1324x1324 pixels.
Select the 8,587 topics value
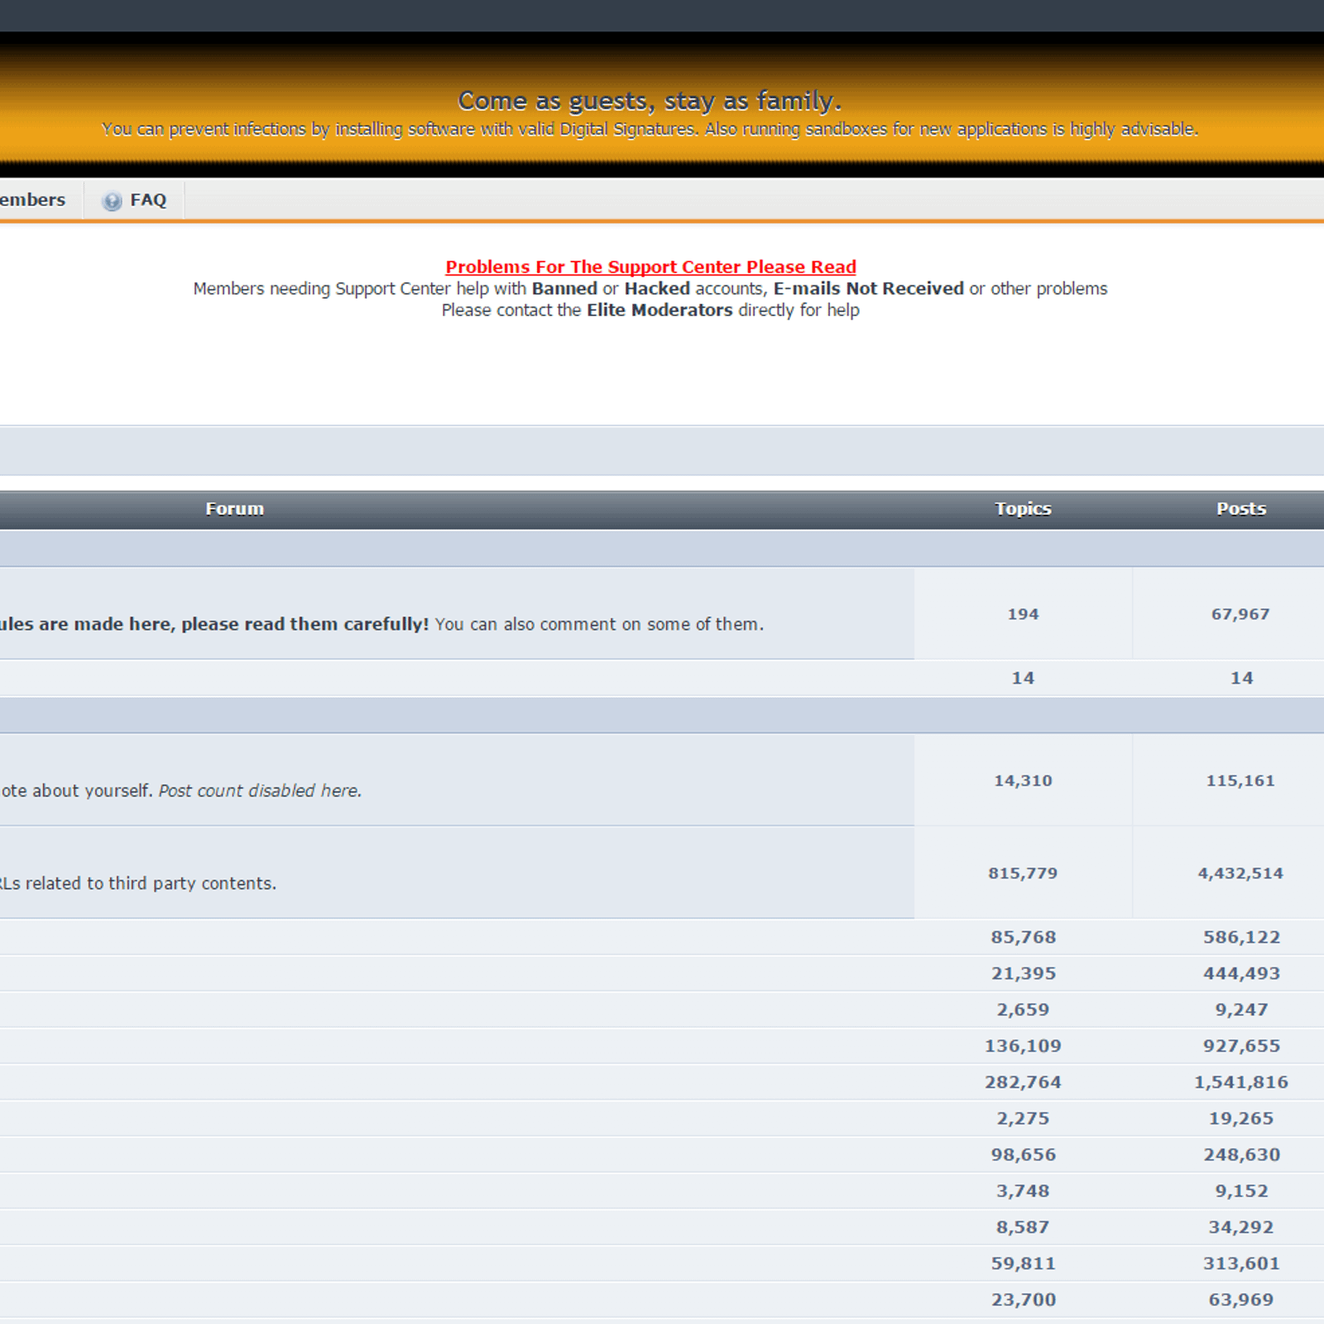[1023, 1227]
